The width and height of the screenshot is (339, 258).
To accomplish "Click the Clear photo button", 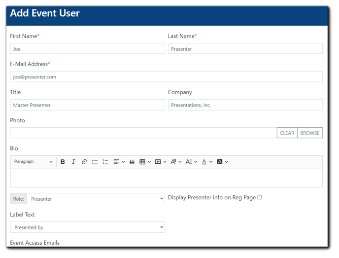I will click(287, 133).
